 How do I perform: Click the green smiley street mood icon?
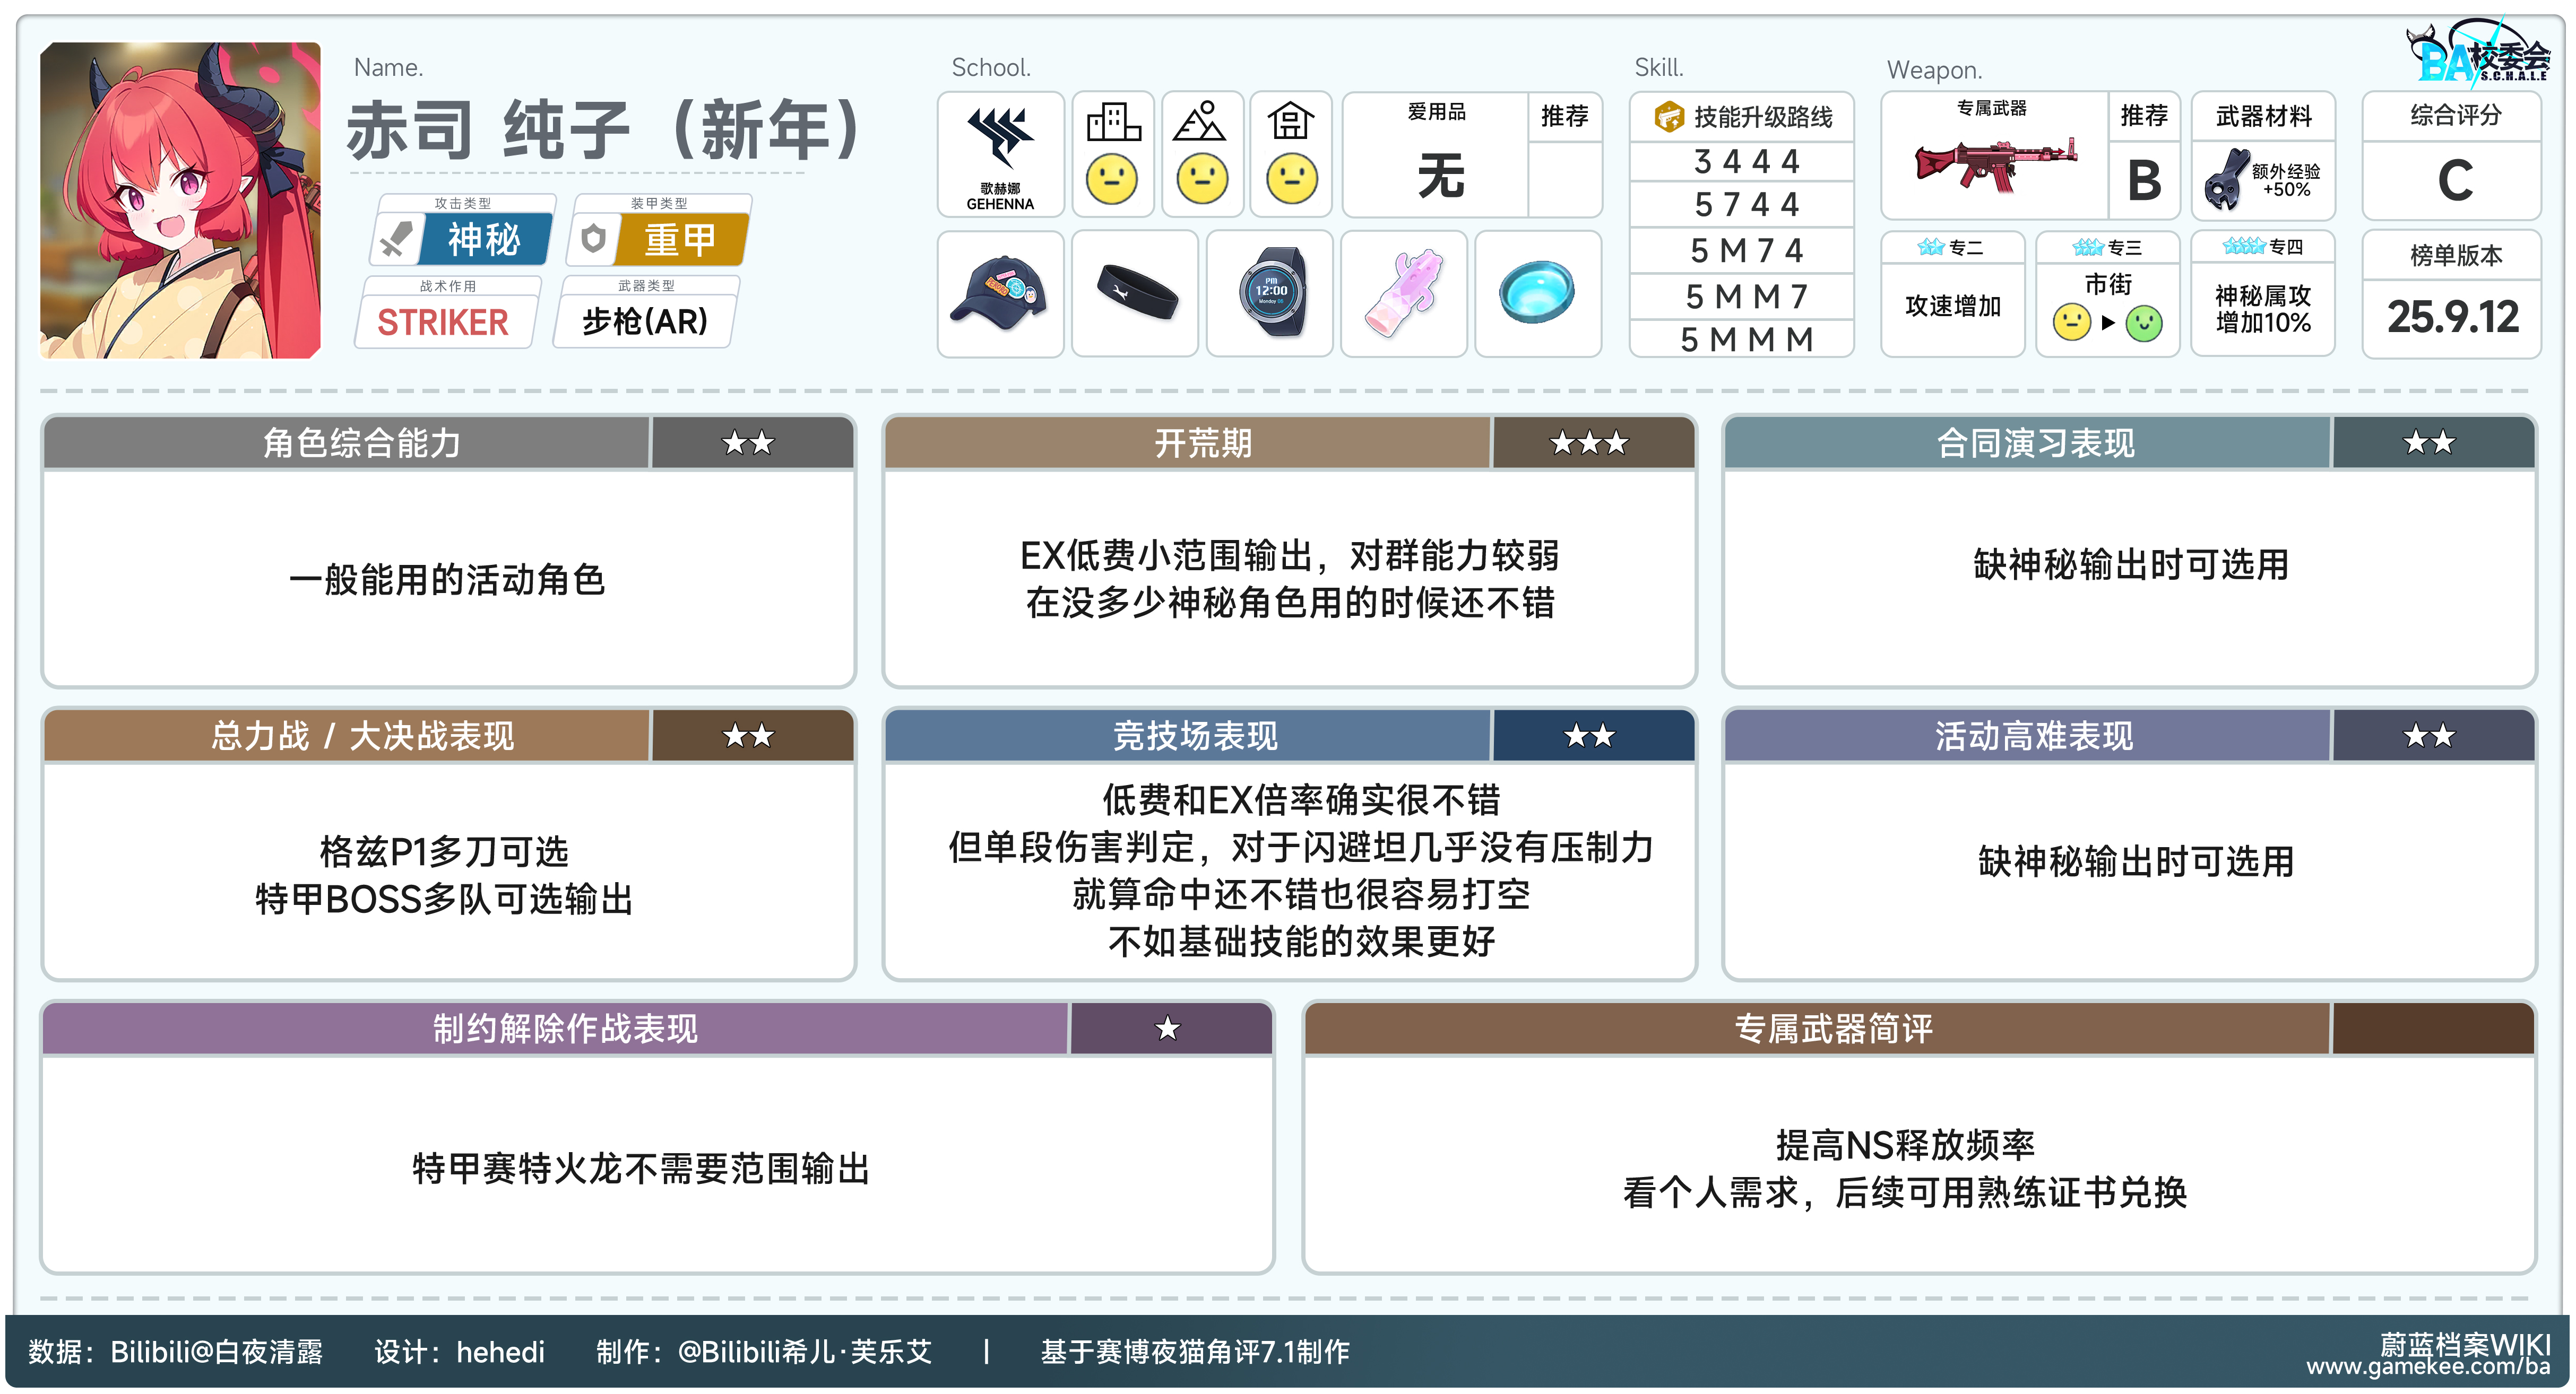[x=2144, y=323]
